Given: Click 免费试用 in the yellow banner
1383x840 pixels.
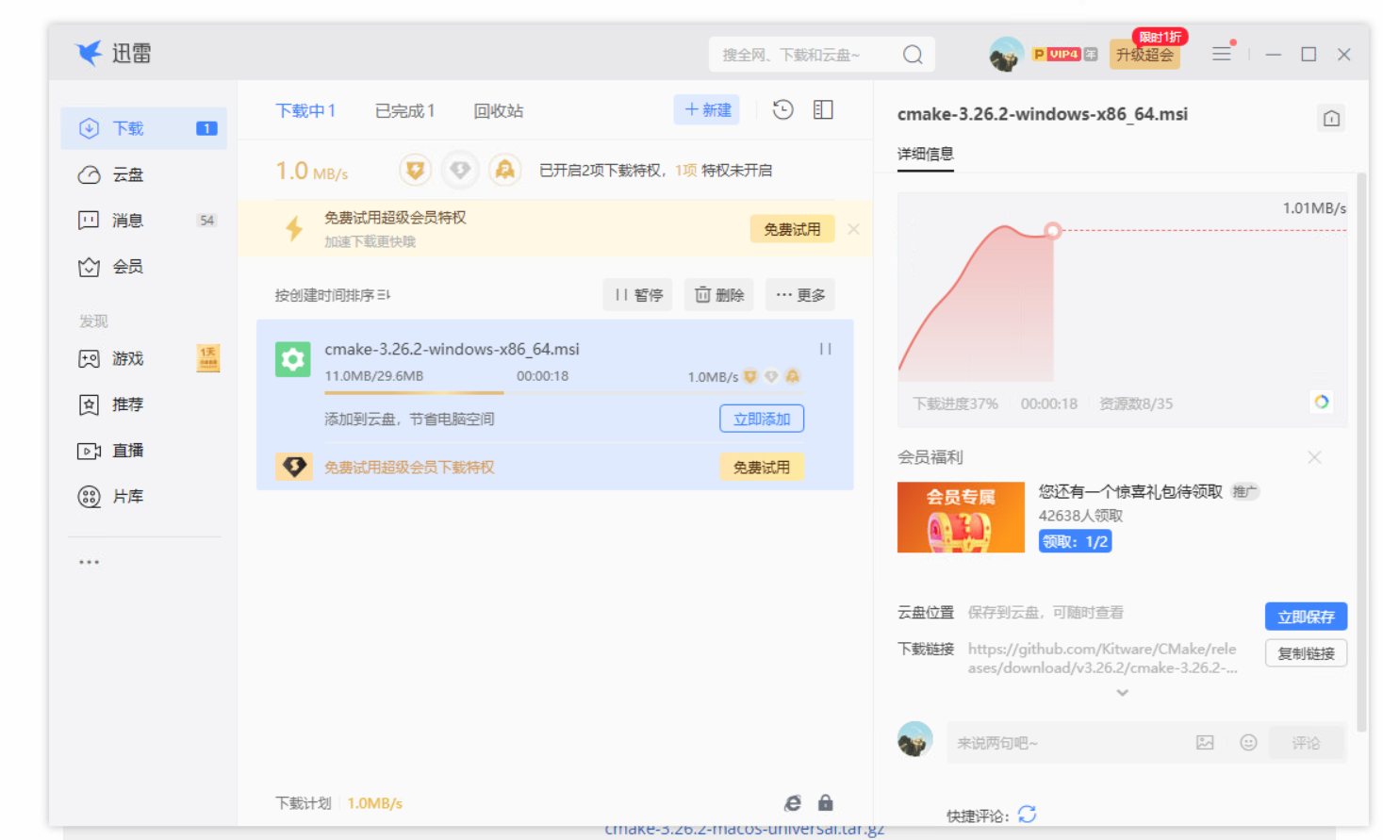Looking at the screenshot, I should click(792, 229).
